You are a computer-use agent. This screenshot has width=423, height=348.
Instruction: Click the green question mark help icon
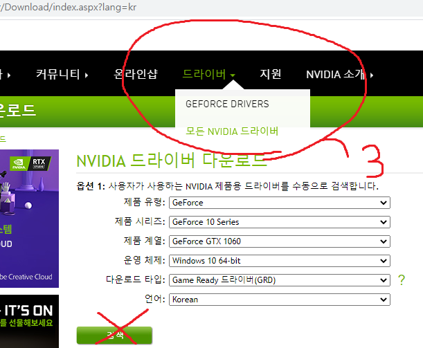(x=402, y=280)
